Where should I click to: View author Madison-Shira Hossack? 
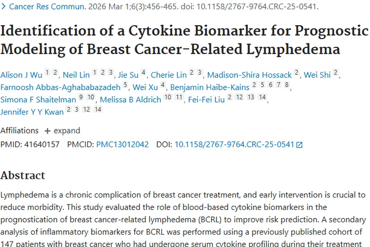click(x=250, y=75)
